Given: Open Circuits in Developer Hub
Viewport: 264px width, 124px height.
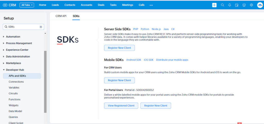Looking at the screenshot, I should click(x=13, y=94).
